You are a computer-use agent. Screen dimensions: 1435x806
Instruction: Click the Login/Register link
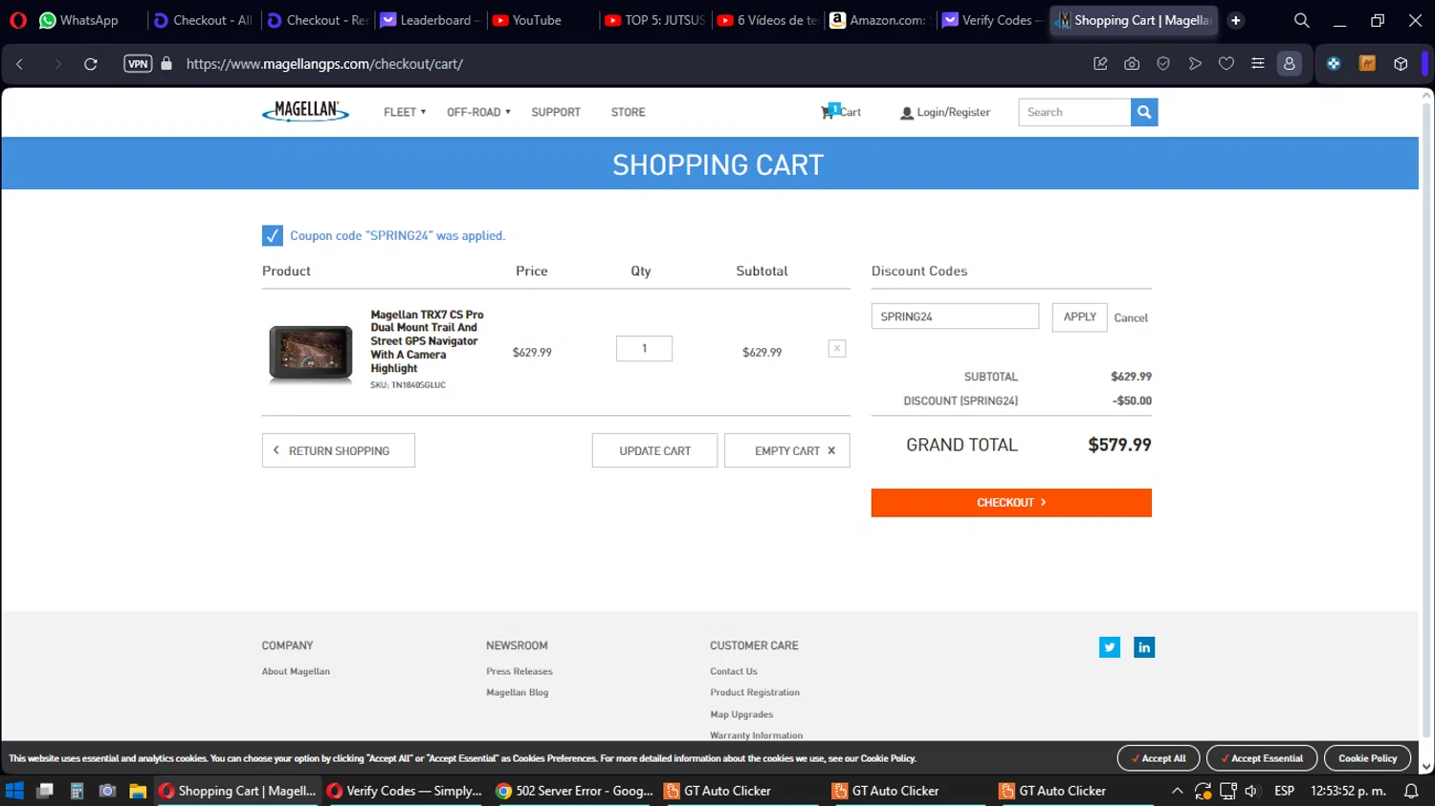click(x=945, y=112)
